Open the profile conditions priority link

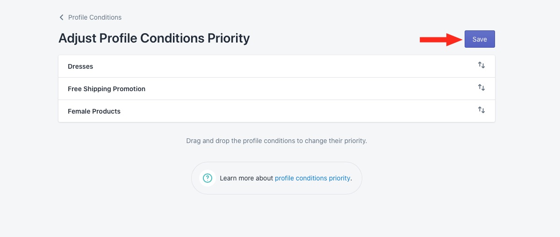click(313, 178)
